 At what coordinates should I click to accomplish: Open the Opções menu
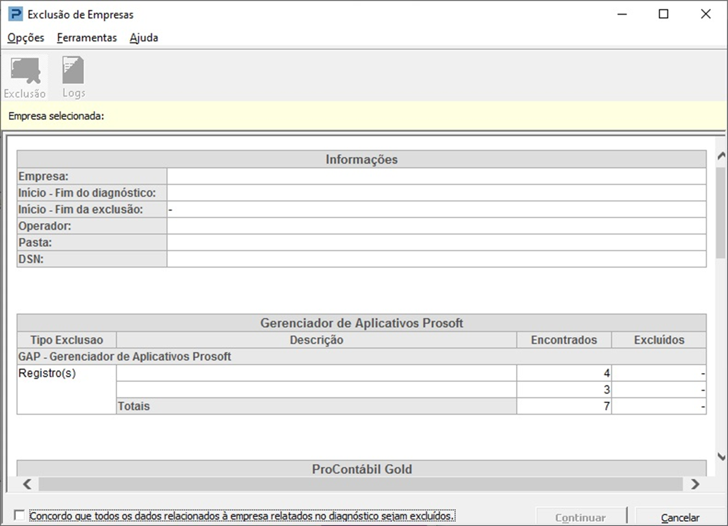coord(26,38)
